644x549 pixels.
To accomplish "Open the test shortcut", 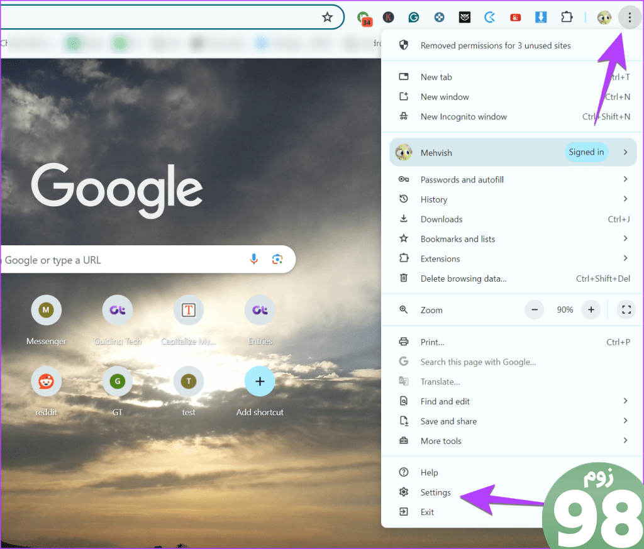I will (189, 391).
